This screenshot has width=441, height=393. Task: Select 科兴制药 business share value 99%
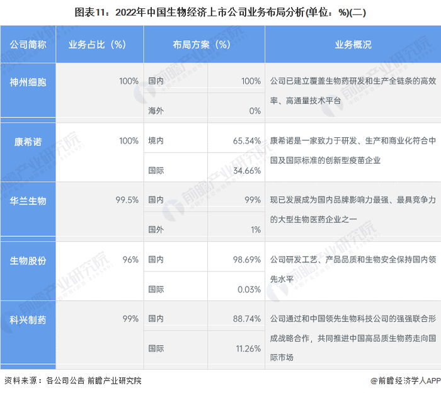pyautogui.click(x=130, y=319)
